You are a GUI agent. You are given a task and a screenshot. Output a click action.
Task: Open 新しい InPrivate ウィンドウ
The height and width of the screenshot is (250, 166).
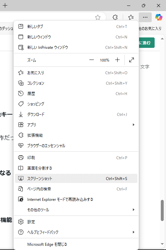(x=76, y=47)
